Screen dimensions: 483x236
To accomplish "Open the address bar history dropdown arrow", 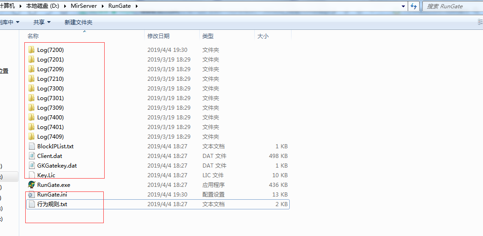I will (x=403, y=6).
